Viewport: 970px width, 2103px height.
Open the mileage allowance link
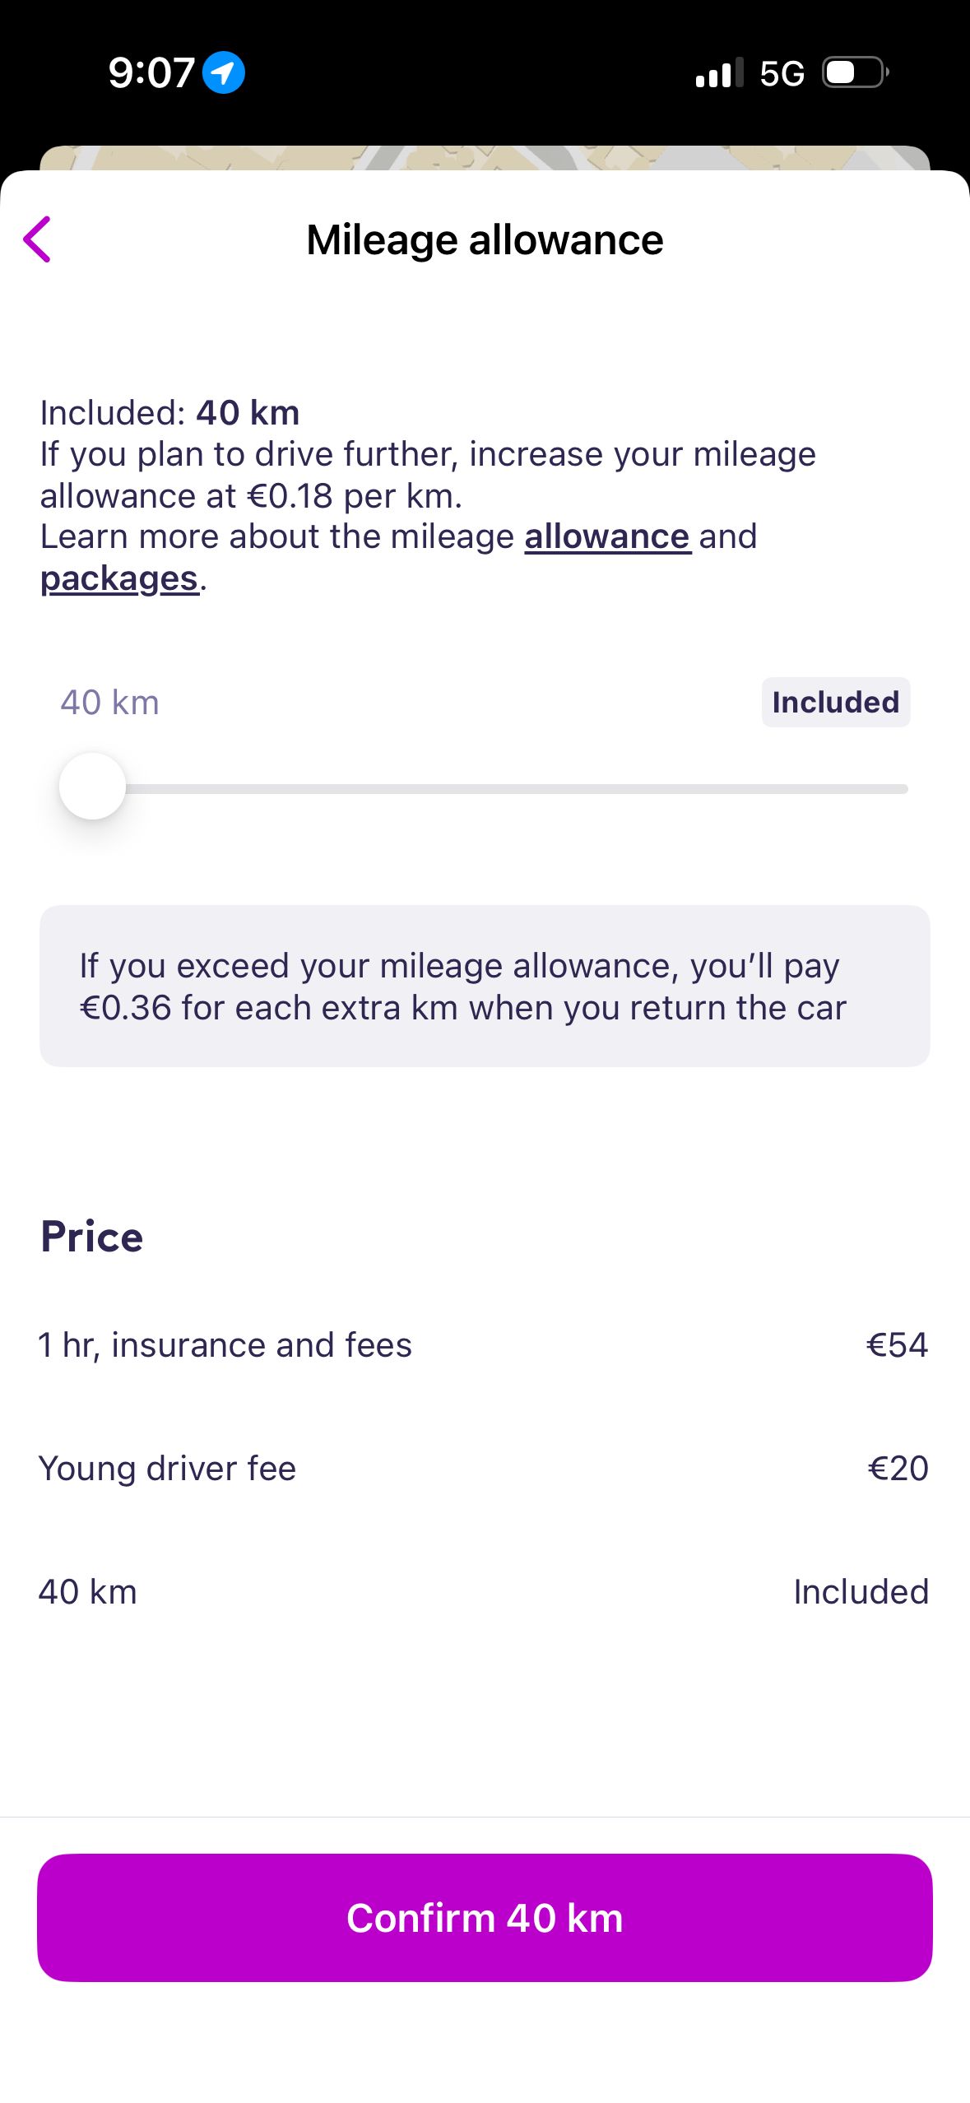pyautogui.click(x=607, y=536)
